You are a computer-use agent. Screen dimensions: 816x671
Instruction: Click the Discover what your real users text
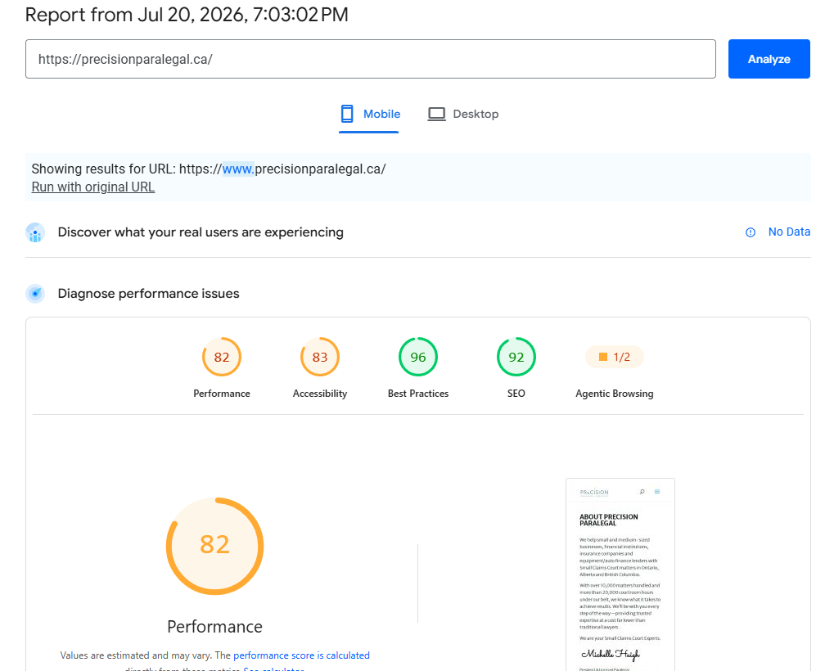[201, 232]
